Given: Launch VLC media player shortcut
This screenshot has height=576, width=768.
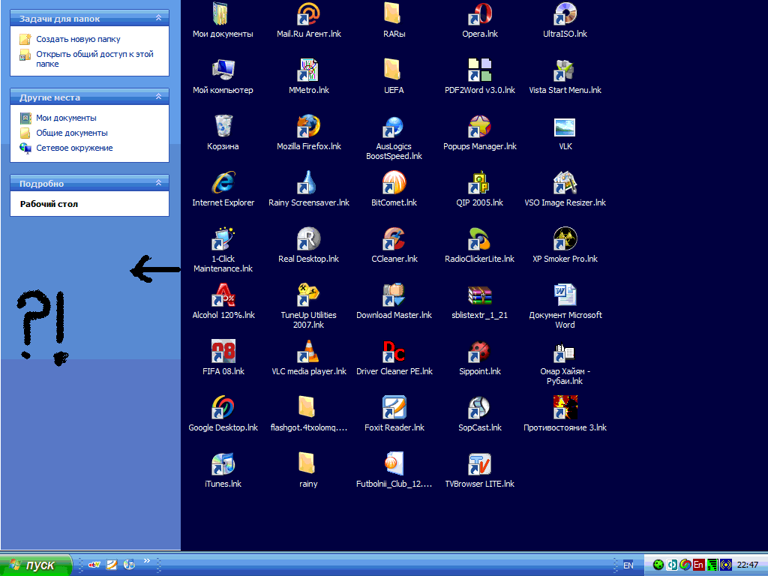Looking at the screenshot, I should 308,352.
